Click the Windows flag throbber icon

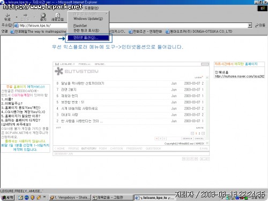(x=262, y=8)
